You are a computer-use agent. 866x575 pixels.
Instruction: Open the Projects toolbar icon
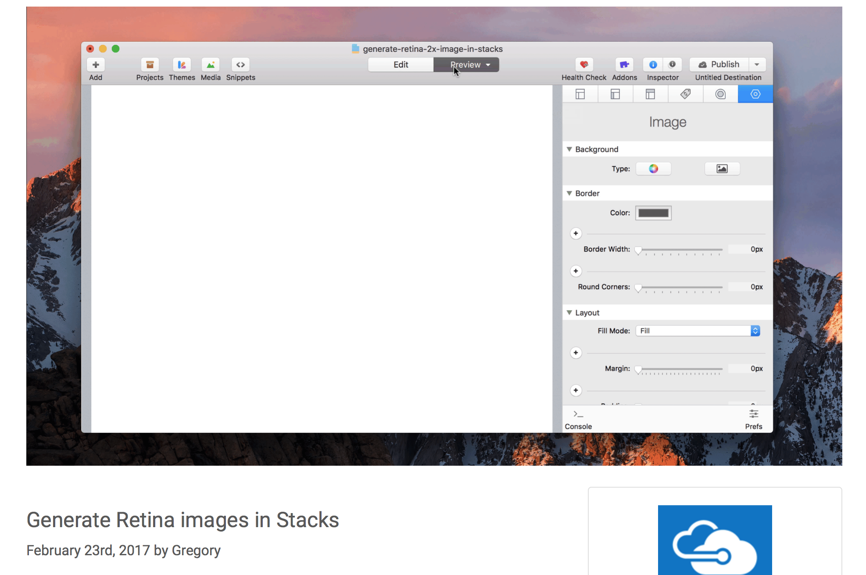click(x=150, y=65)
